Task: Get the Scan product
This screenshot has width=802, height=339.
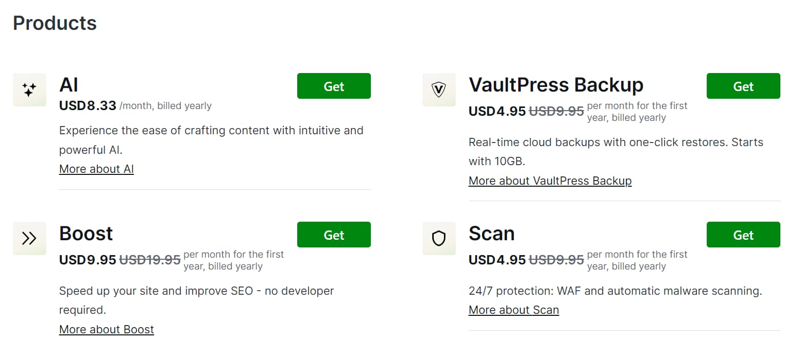Action: coord(743,235)
